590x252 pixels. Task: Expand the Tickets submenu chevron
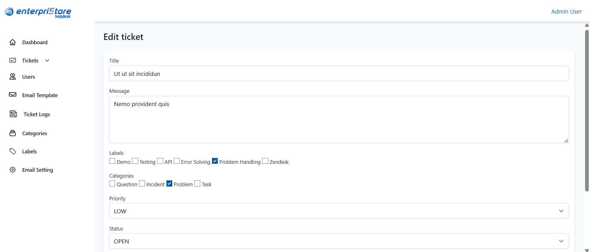pyautogui.click(x=47, y=61)
